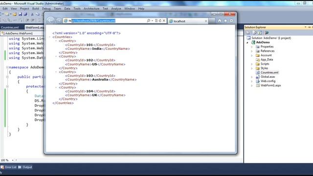Image resolution: width=313 pixels, height=176 pixels.
Task: Open the Edit menu in Visual Studio
Action: click(x=5, y=9)
